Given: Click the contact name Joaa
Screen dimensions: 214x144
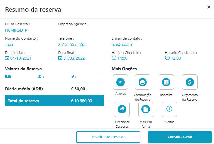Looking at the screenshot, I should pos(9,44).
